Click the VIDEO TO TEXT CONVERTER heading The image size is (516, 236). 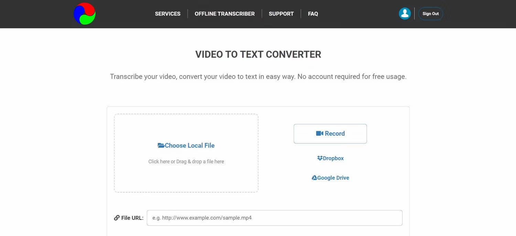tap(258, 54)
